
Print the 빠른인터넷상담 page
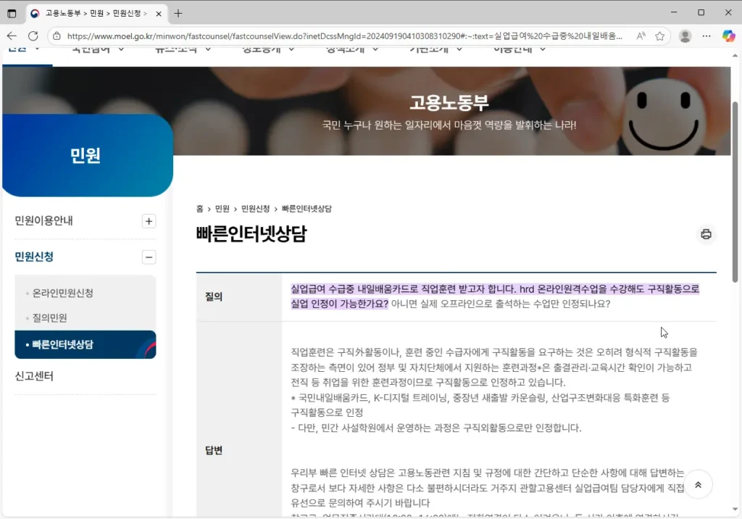pos(706,234)
